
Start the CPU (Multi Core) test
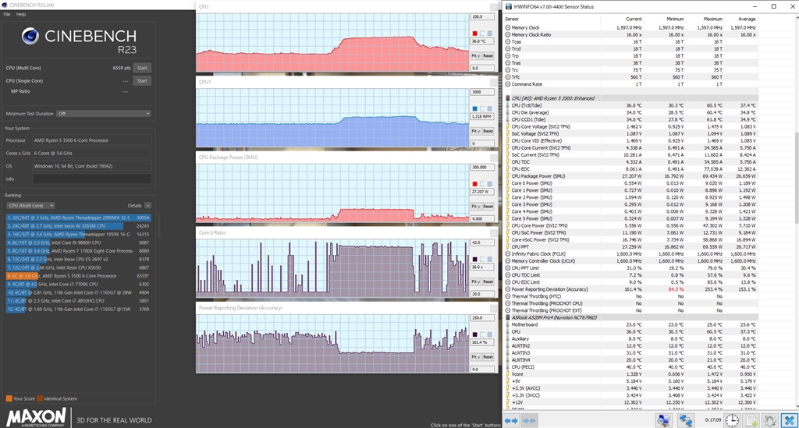tap(142, 68)
